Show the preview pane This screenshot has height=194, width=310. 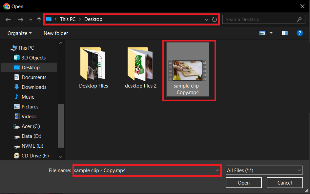tap(284, 33)
